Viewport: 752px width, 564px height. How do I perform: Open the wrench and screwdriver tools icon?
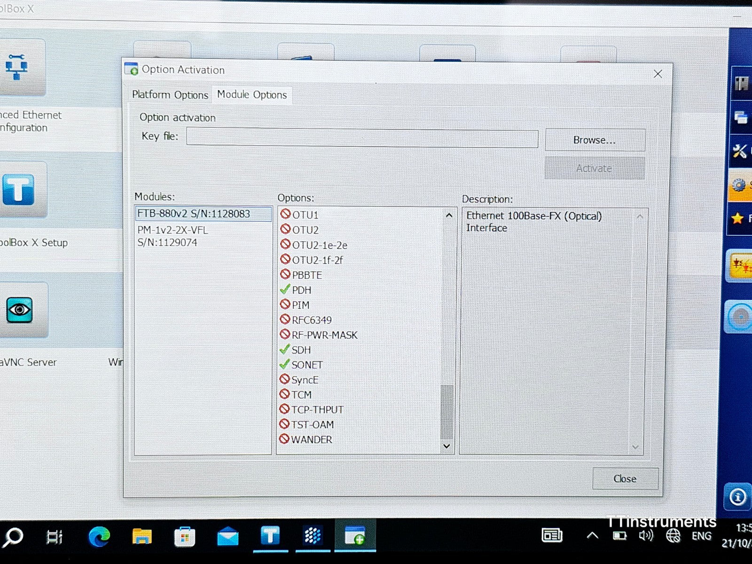[740, 151]
